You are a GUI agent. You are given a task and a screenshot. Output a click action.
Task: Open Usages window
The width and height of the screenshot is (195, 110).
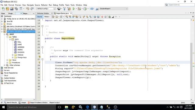[22, 103]
